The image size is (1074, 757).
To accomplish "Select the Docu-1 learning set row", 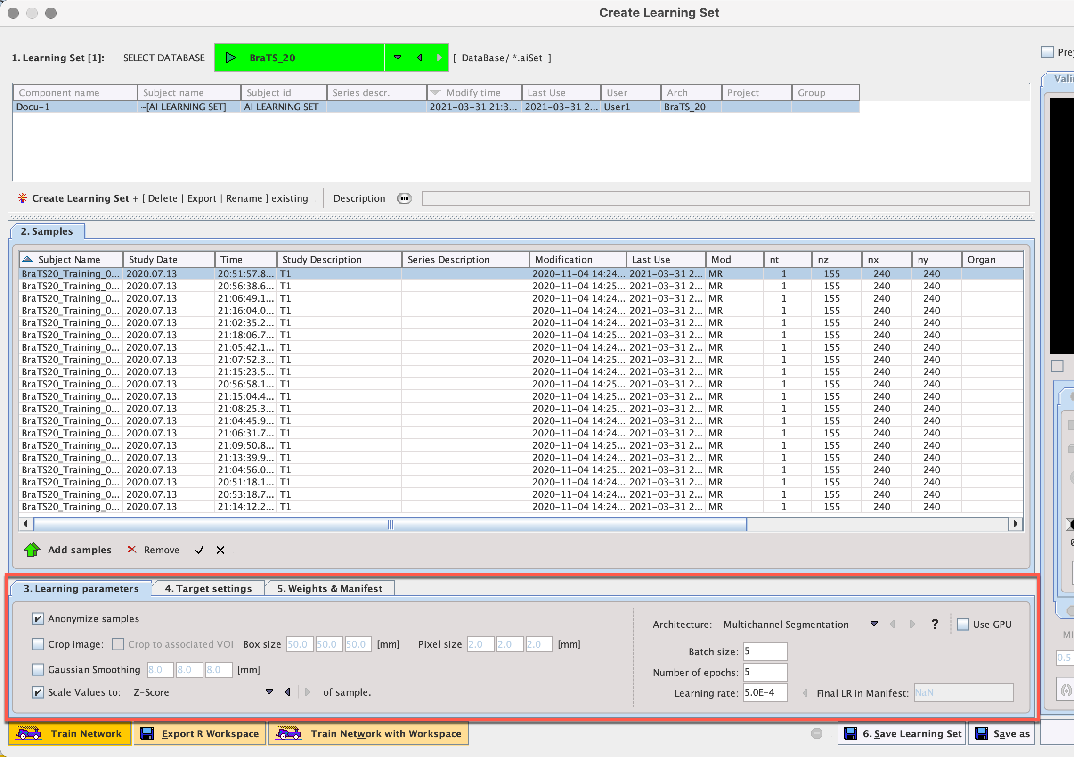I will [x=436, y=107].
